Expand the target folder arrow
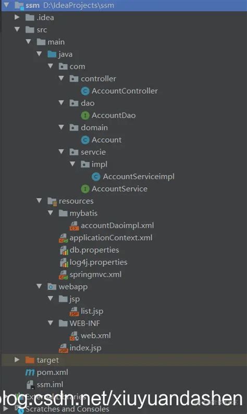247x414 pixels. [x=17, y=360]
